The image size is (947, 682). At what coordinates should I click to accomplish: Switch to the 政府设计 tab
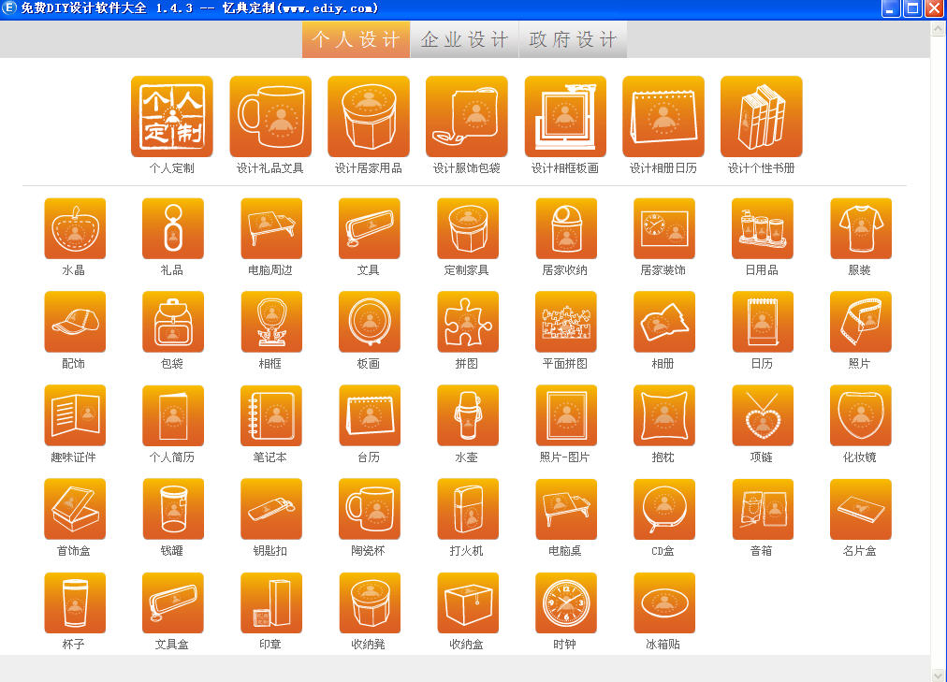point(573,39)
